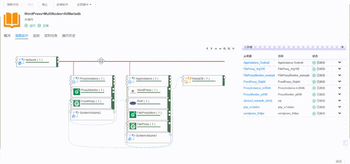Open the AppInstance_3vabwb resource link

point(256,63)
